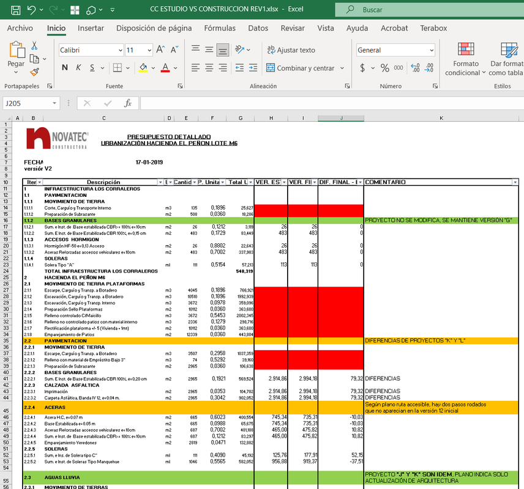The image size is (524, 489).
Task: Toggle bold N formatting
Action: (x=65, y=68)
